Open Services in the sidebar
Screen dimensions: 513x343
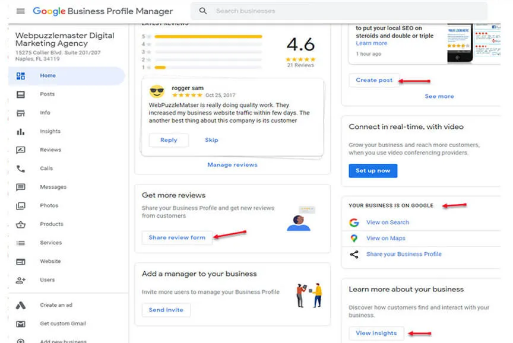(x=66, y=243)
